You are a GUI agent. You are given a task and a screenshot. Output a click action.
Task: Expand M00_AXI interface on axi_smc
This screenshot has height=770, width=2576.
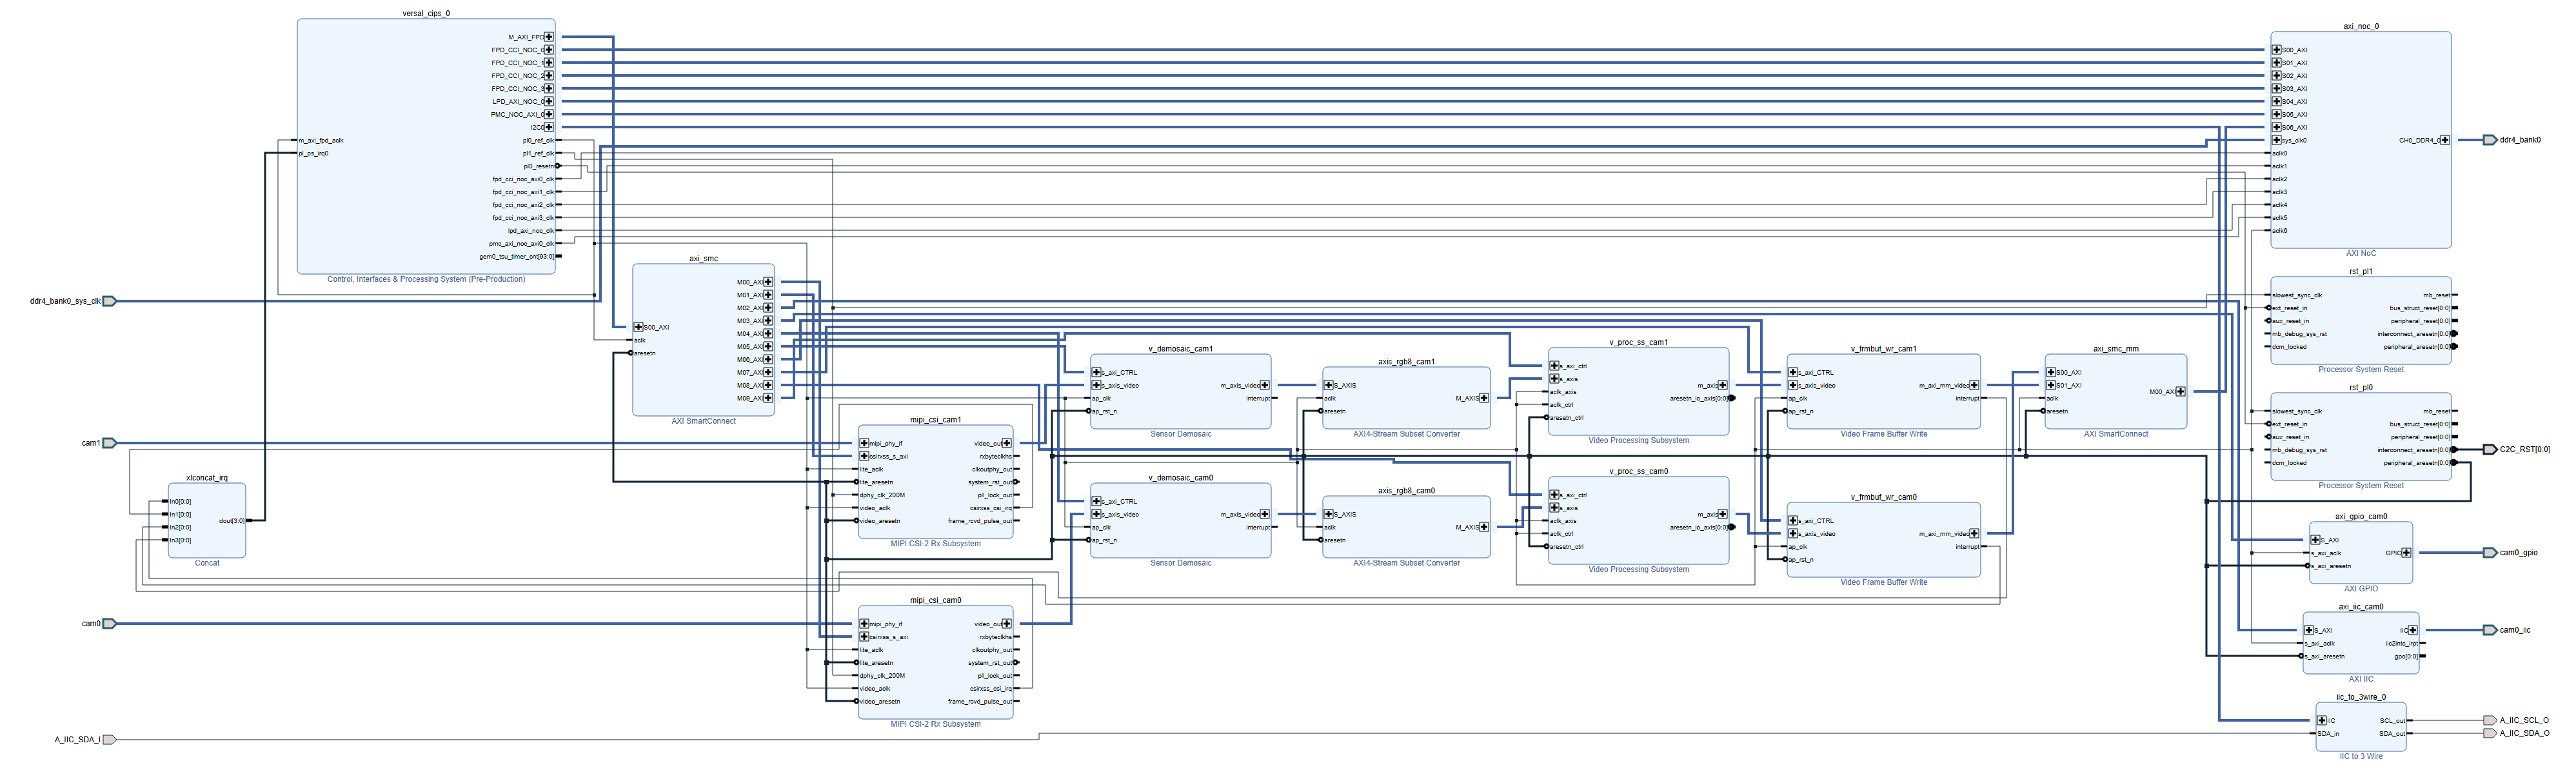tap(768, 282)
